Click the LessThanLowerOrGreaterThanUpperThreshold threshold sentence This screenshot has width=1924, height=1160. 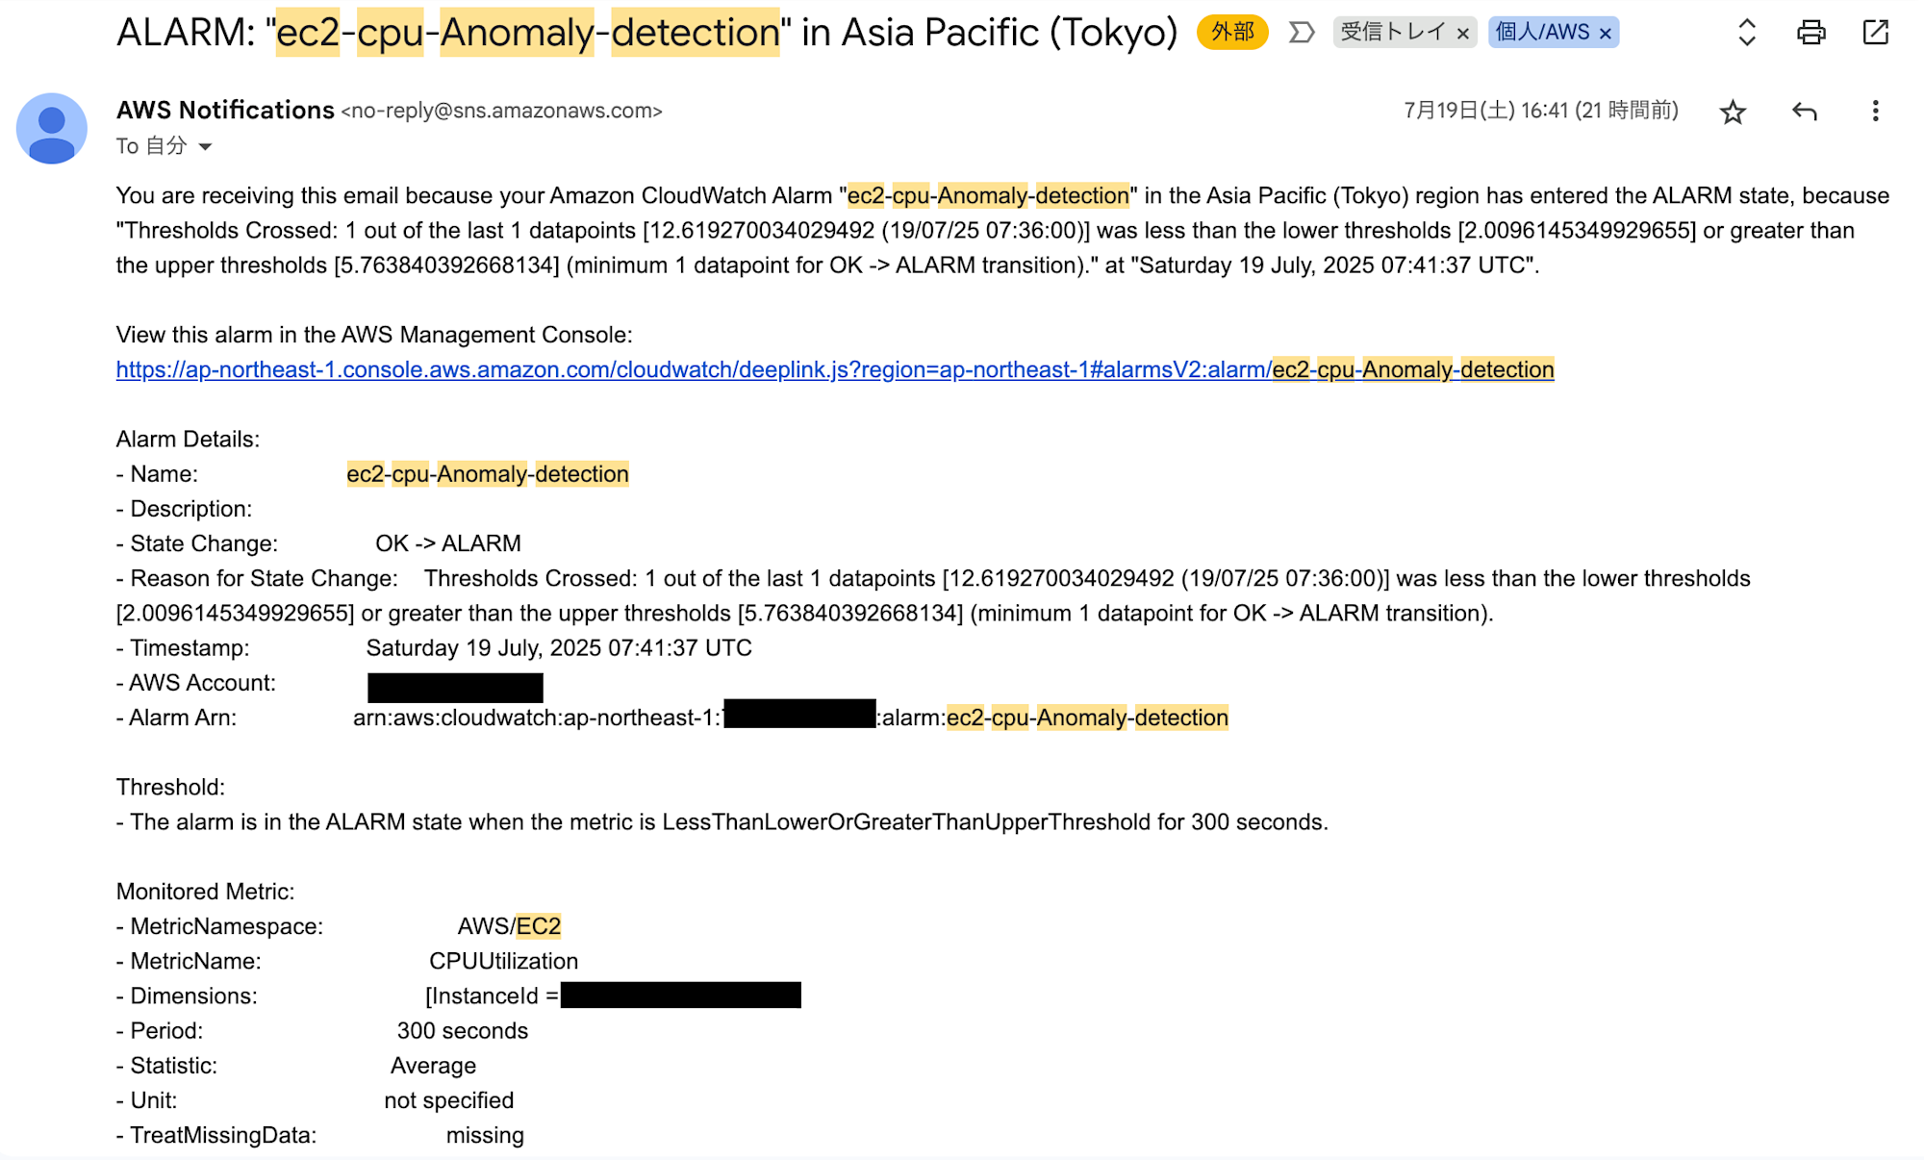tap(722, 822)
